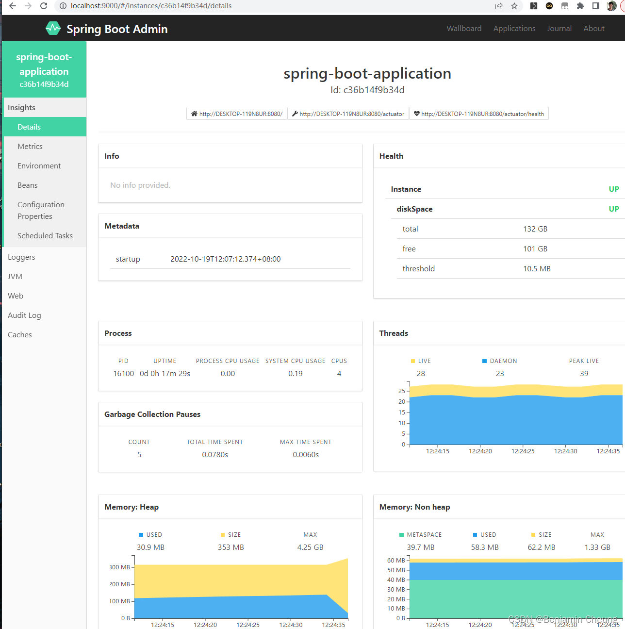
Task: Click the browser forward arrow
Action: click(x=28, y=6)
